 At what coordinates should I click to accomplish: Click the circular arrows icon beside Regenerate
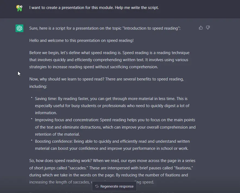pyautogui.click(x=97, y=186)
